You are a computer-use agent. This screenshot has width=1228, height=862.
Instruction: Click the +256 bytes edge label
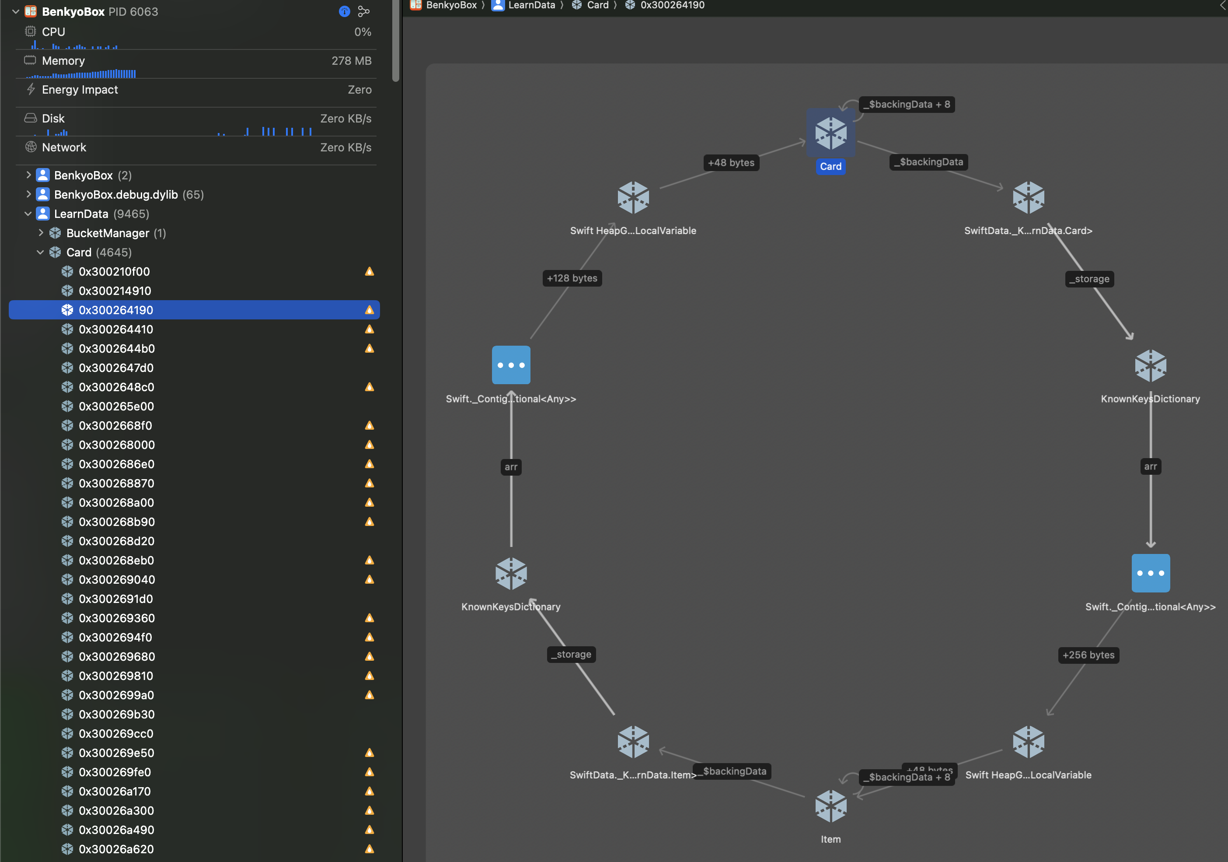[x=1088, y=655]
